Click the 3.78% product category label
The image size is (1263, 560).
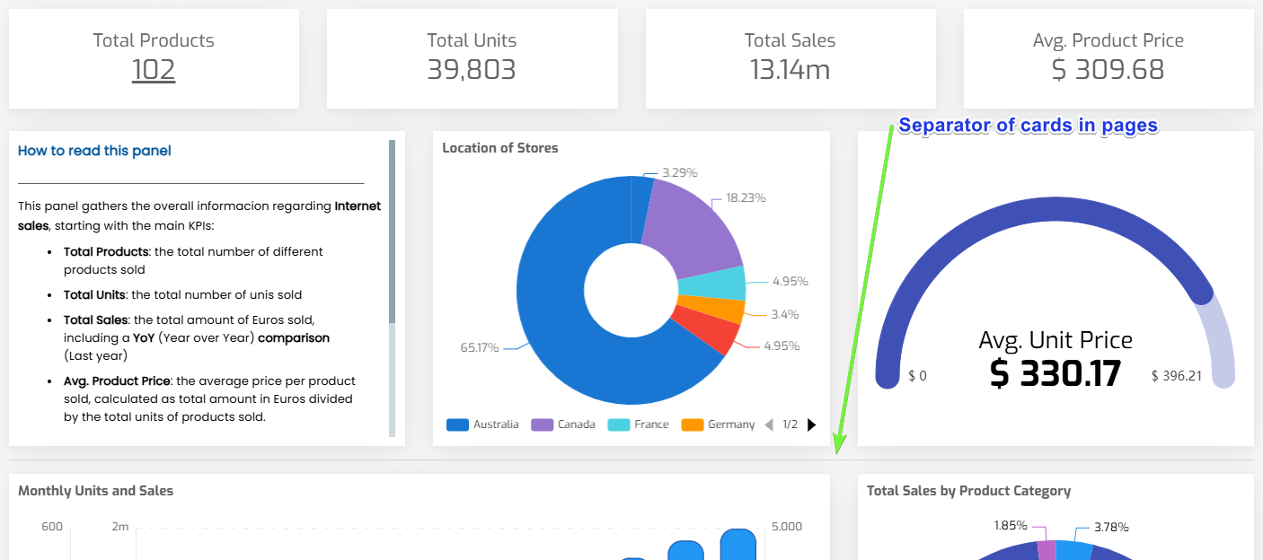1111,527
